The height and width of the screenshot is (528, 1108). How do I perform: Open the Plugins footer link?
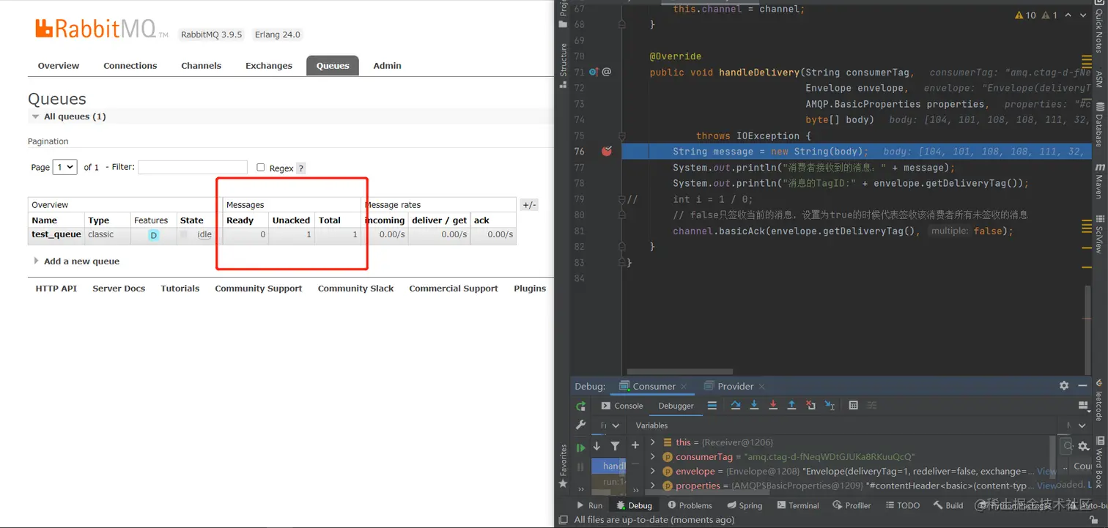tap(530, 289)
